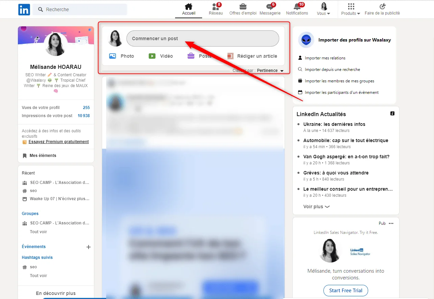This screenshot has width=434, height=299.
Task: Click the Groupes heading link
Action: point(30,214)
